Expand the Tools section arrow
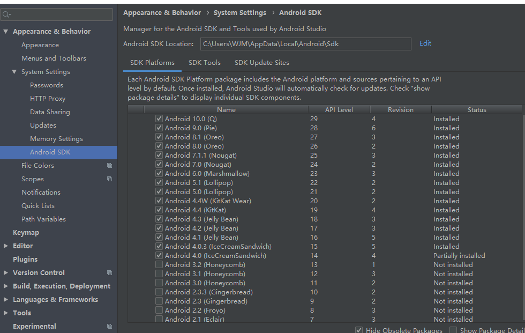The image size is (525, 333). 6,313
